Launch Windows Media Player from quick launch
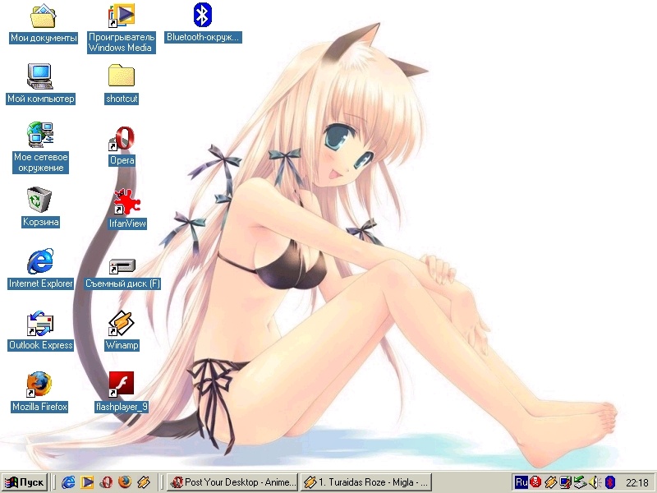Image resolution: width=657 pixels, height=493 pixels. (x=87, y=482)
